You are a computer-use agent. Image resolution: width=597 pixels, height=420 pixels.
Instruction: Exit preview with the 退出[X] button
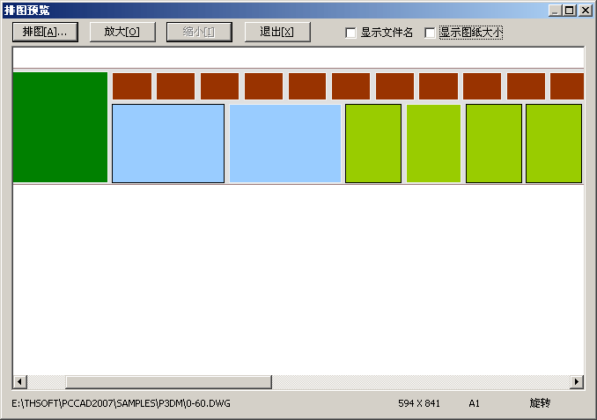pos(276,32)
